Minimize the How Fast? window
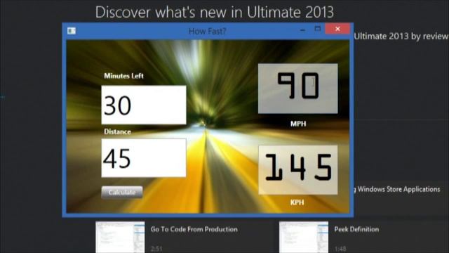The image size is (449, 253). 302,30
